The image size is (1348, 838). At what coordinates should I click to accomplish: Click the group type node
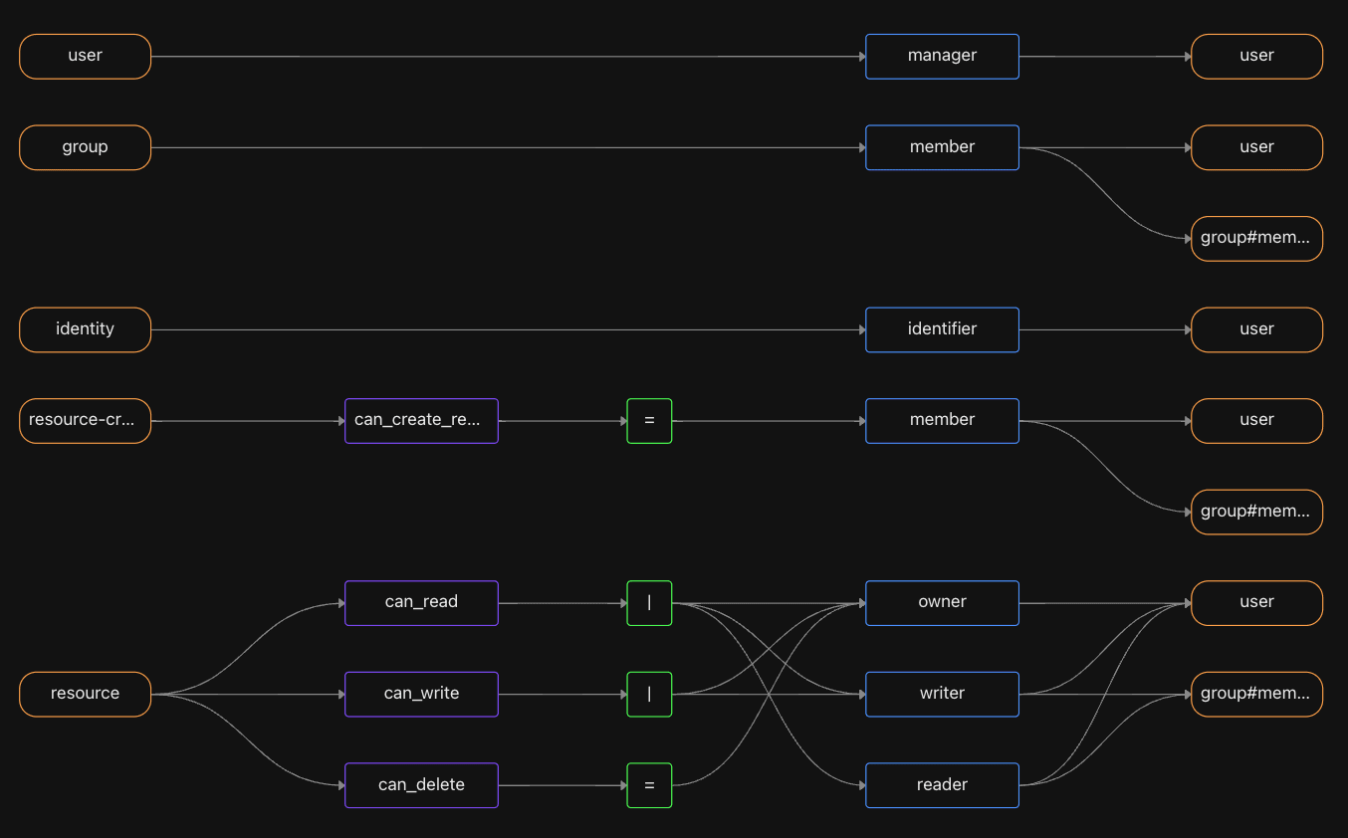click(85, 147)
